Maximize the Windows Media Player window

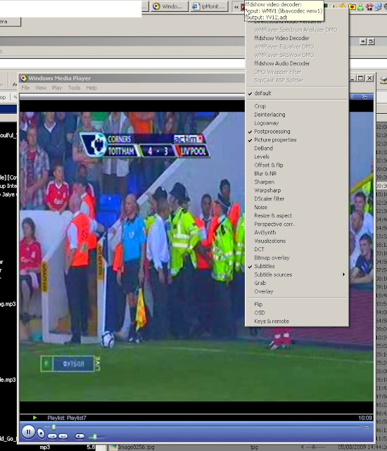[x=361, y=78]
